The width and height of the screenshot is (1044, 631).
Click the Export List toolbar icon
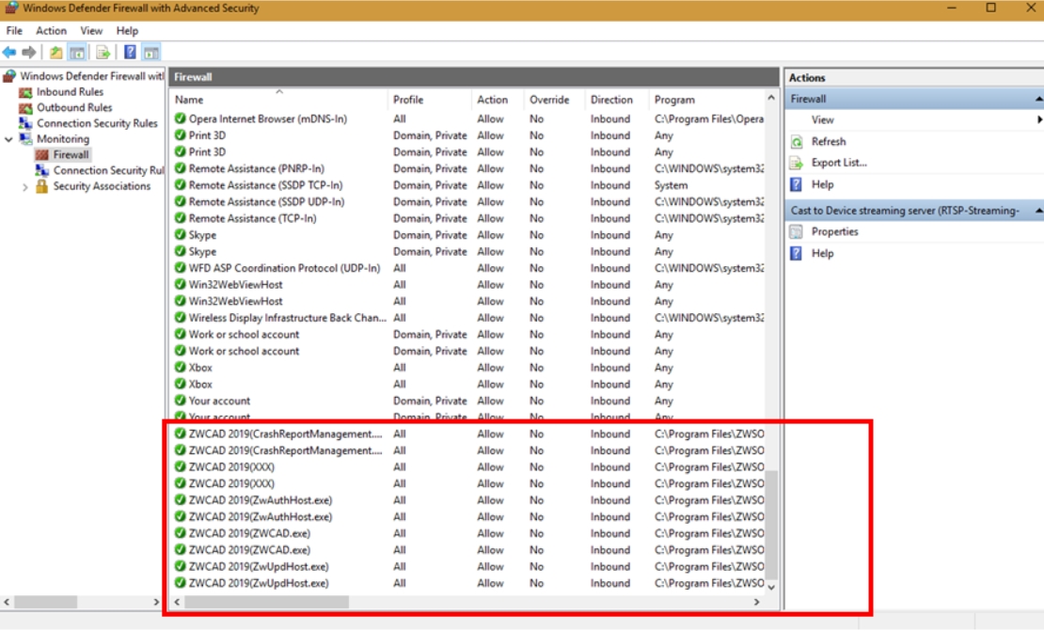point(103,52)
